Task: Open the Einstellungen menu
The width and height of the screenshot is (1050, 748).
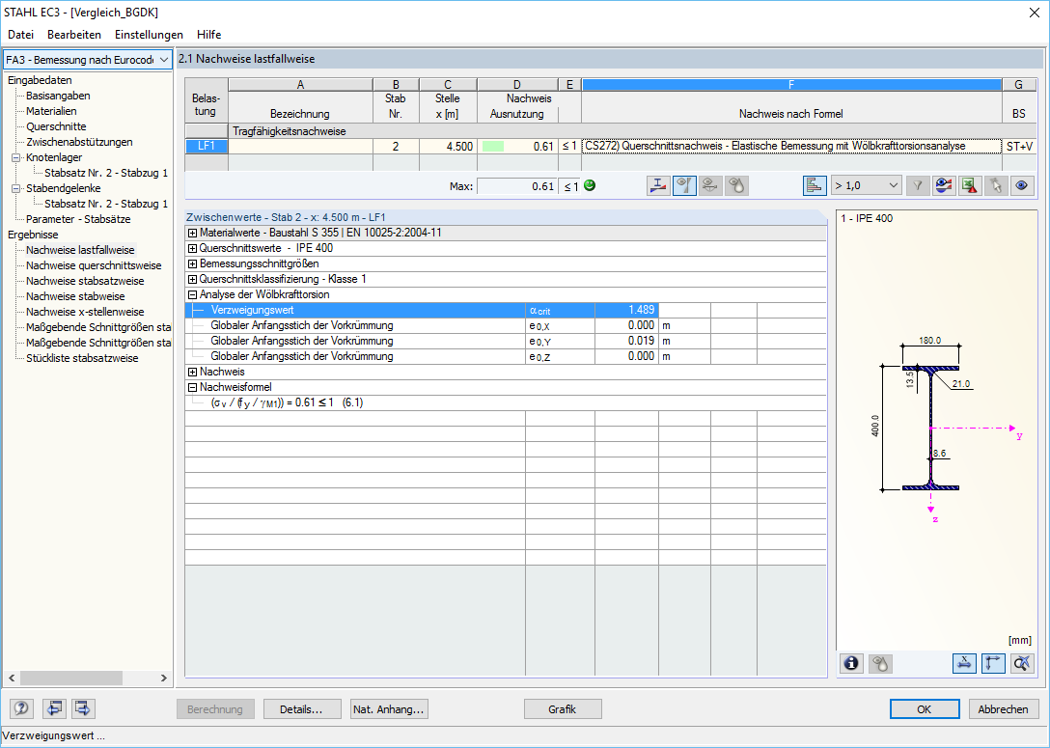Action: (149, 34)
